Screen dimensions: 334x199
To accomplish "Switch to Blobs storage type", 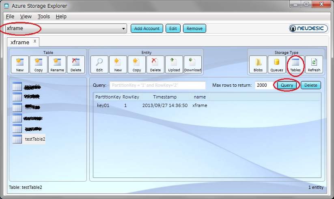I will (258, 64).
